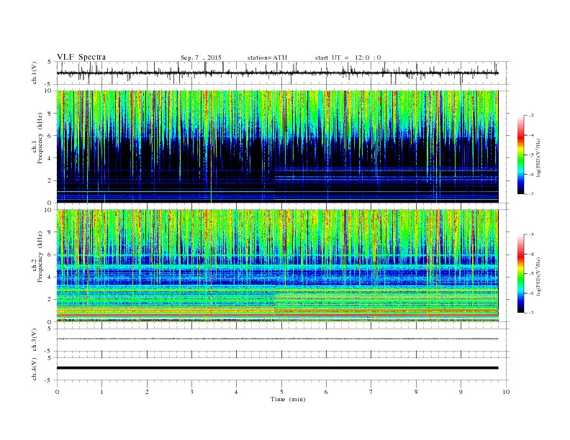Click the thick black ch.4 voltage trace
The image size is (570, 440).
point(277,368)
